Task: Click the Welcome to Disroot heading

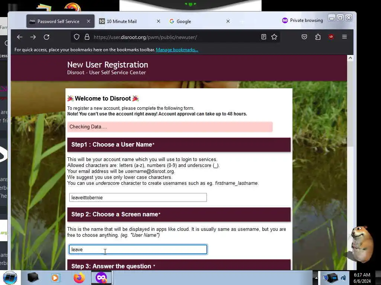Action: click(x=103, y=98)
